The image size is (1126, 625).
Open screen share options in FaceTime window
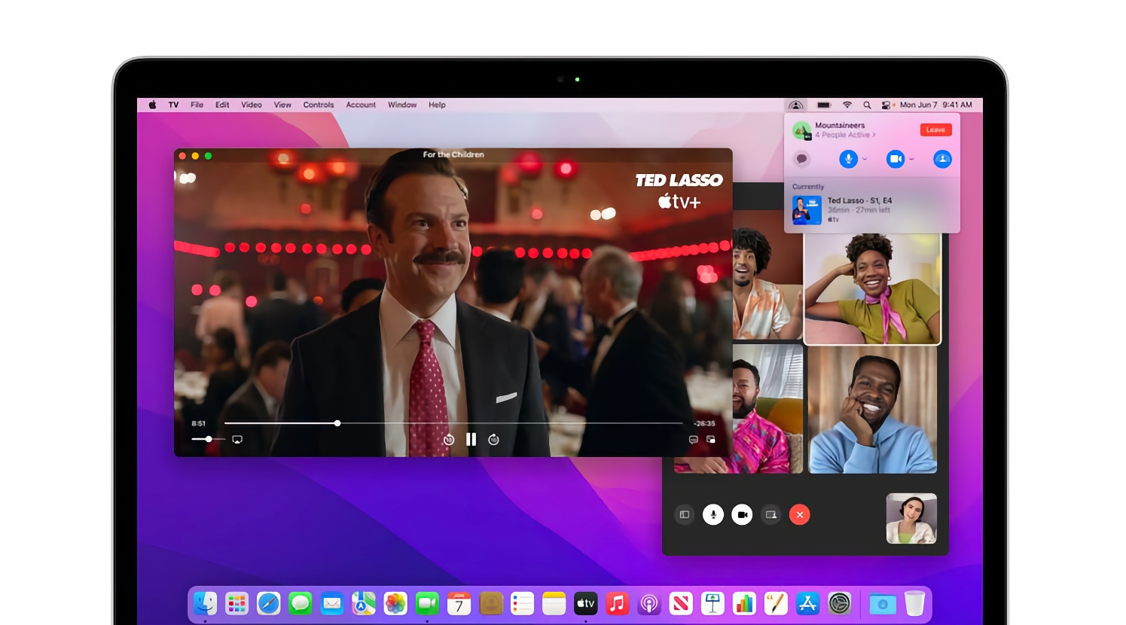(771, 515)
